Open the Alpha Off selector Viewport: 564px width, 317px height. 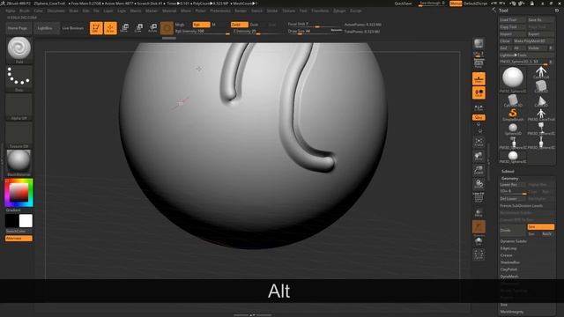19,107
